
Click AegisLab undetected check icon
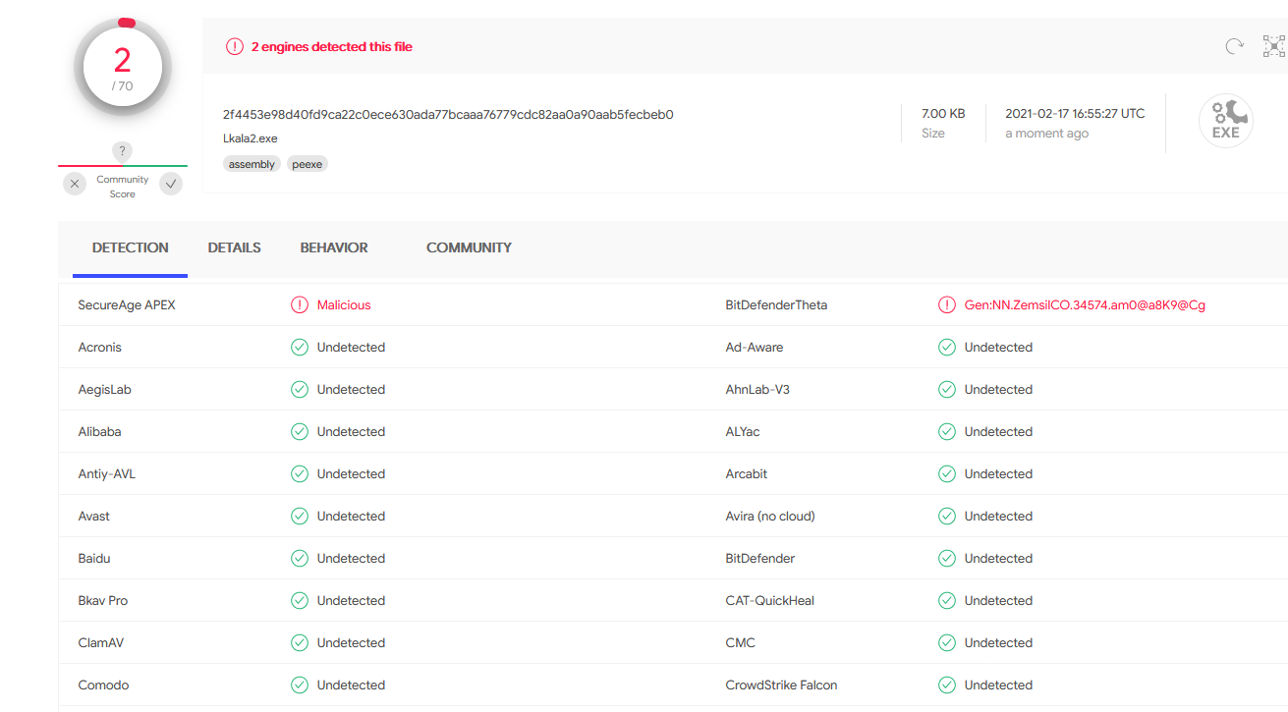(x=300, y=390)
